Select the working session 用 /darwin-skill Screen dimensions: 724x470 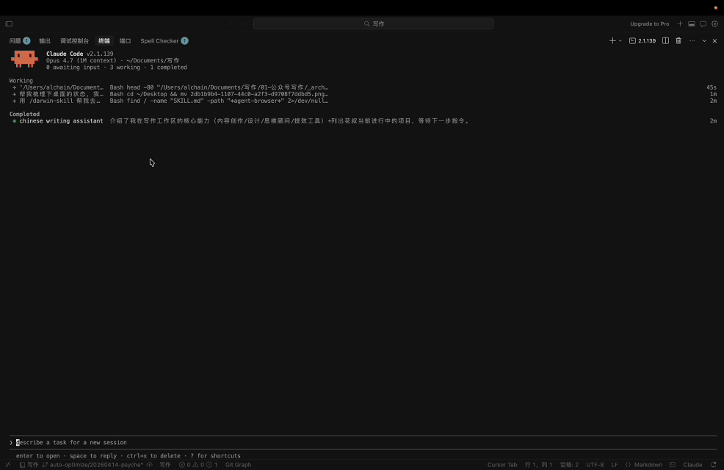coord(363,101)
